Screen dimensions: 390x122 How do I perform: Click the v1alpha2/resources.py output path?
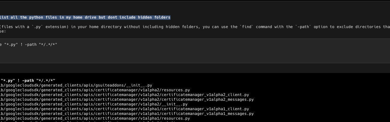coord(95,90)
